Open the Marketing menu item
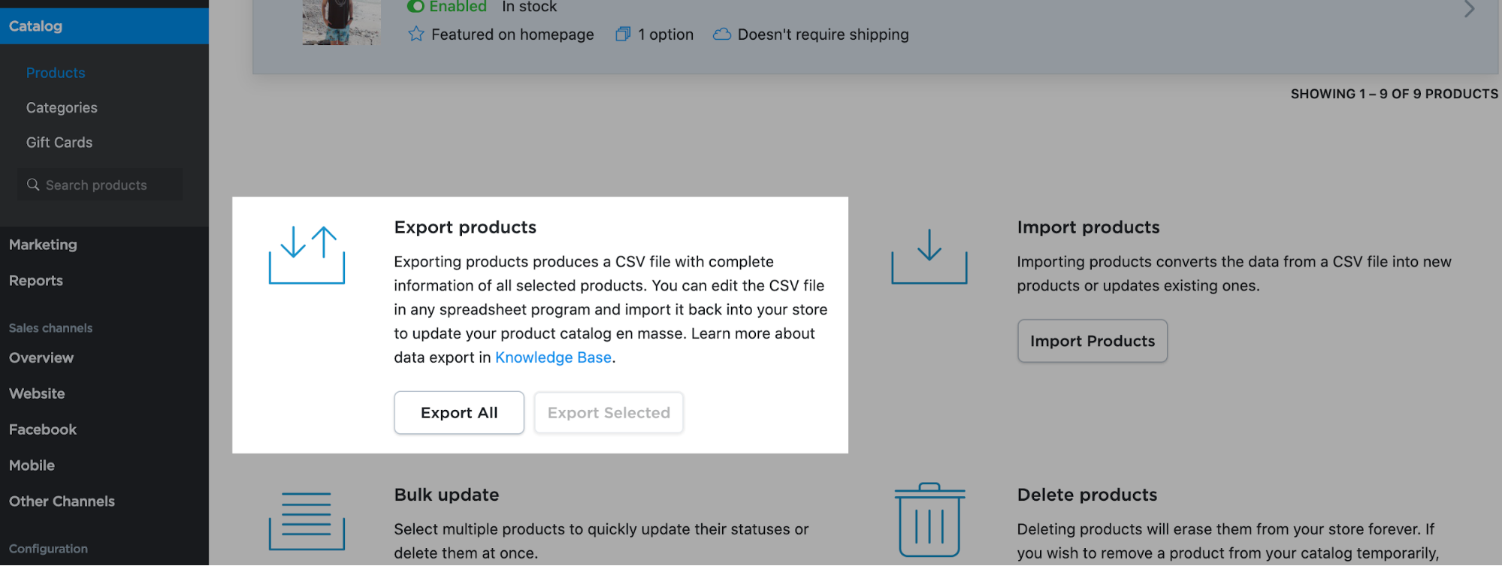This screenshot has width=1502, height=566. [x=43, y=245]
